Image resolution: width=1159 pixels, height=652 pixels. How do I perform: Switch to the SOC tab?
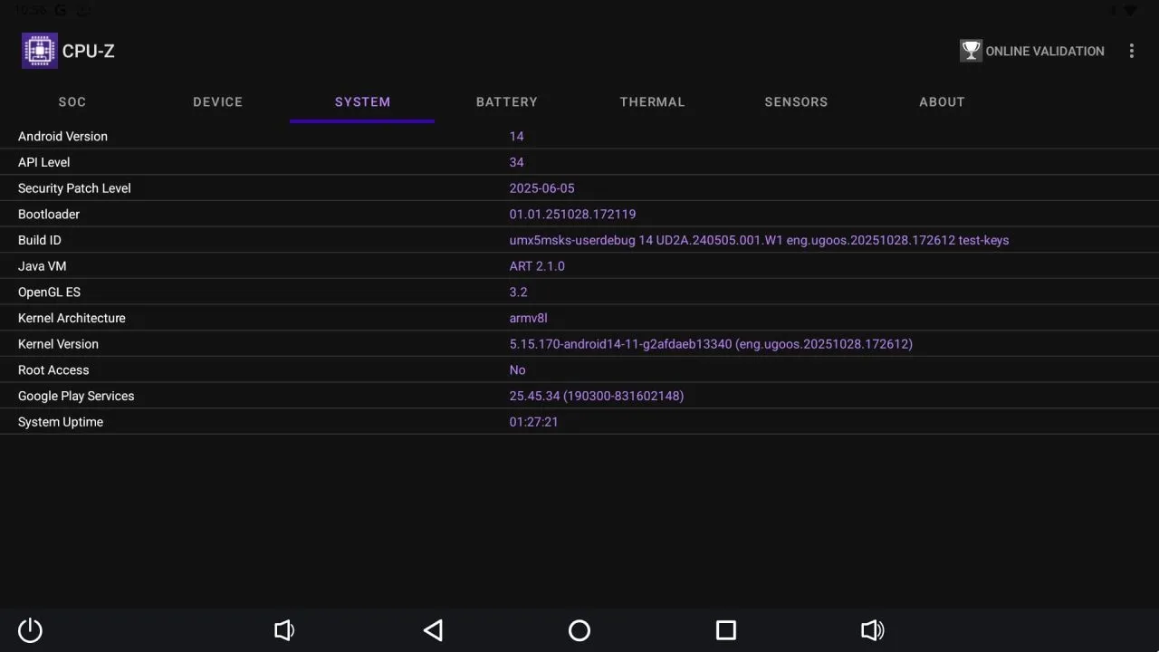(72, 101)
